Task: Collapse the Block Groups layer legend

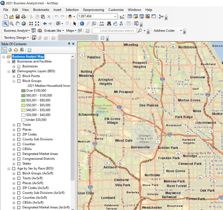Action: (x=14, y=81)
